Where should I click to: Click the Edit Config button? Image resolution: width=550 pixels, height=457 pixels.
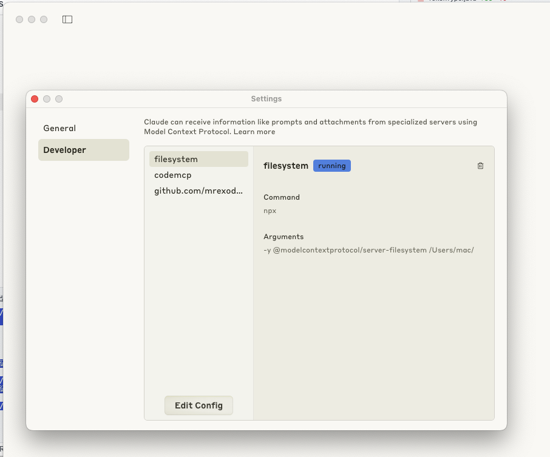point(199,405)
